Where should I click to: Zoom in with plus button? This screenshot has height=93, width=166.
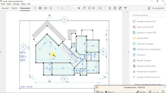[93, 8]
